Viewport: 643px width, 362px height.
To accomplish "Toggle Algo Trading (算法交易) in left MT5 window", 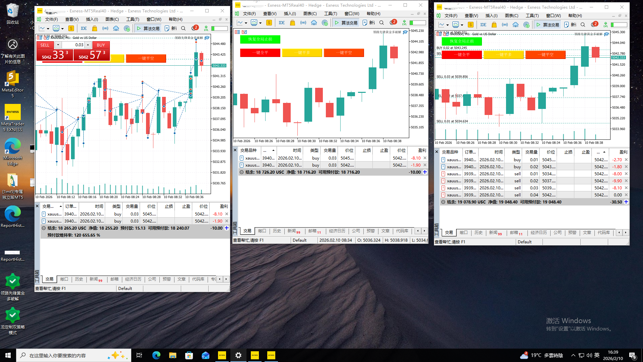I will 148,28.
